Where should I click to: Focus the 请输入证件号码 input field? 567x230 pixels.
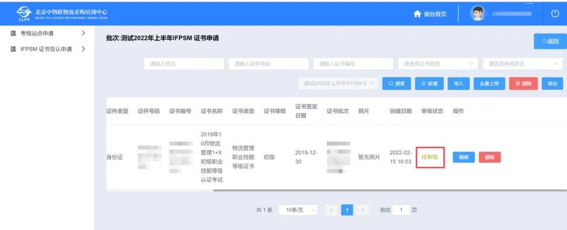click(269, 64)
